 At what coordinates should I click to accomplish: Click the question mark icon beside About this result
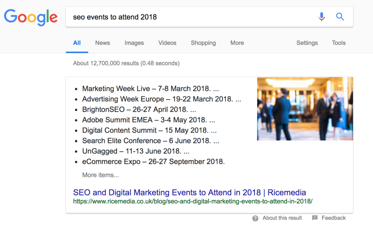coord(255,218)
